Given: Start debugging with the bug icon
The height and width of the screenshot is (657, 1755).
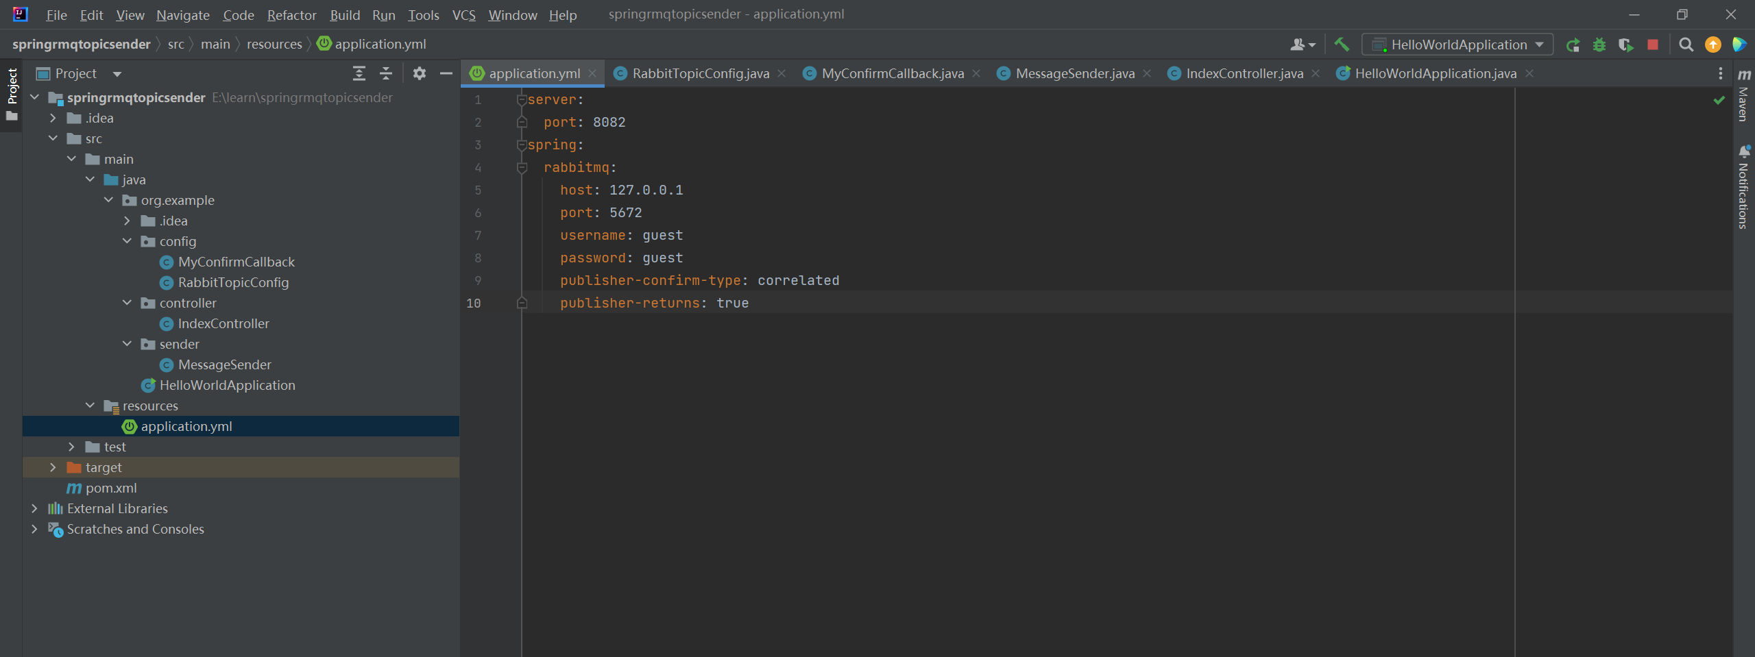Looking at the screenshot, I should coord(1599,45).
